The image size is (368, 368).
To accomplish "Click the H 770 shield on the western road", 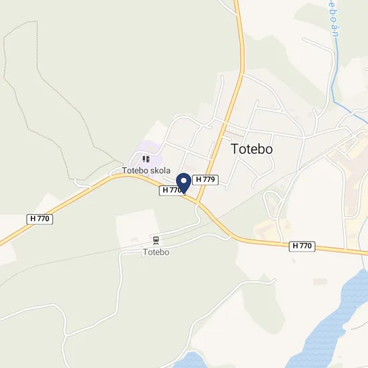I will click(x=39, y=219).
